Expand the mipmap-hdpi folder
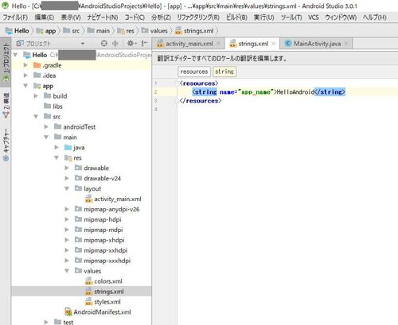This screenshot has height=325, width=398. (x=67, y=219)
